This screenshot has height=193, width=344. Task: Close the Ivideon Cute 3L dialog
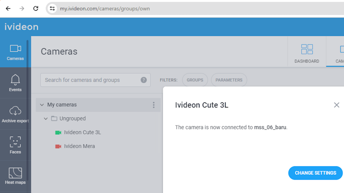pos(337,105)
